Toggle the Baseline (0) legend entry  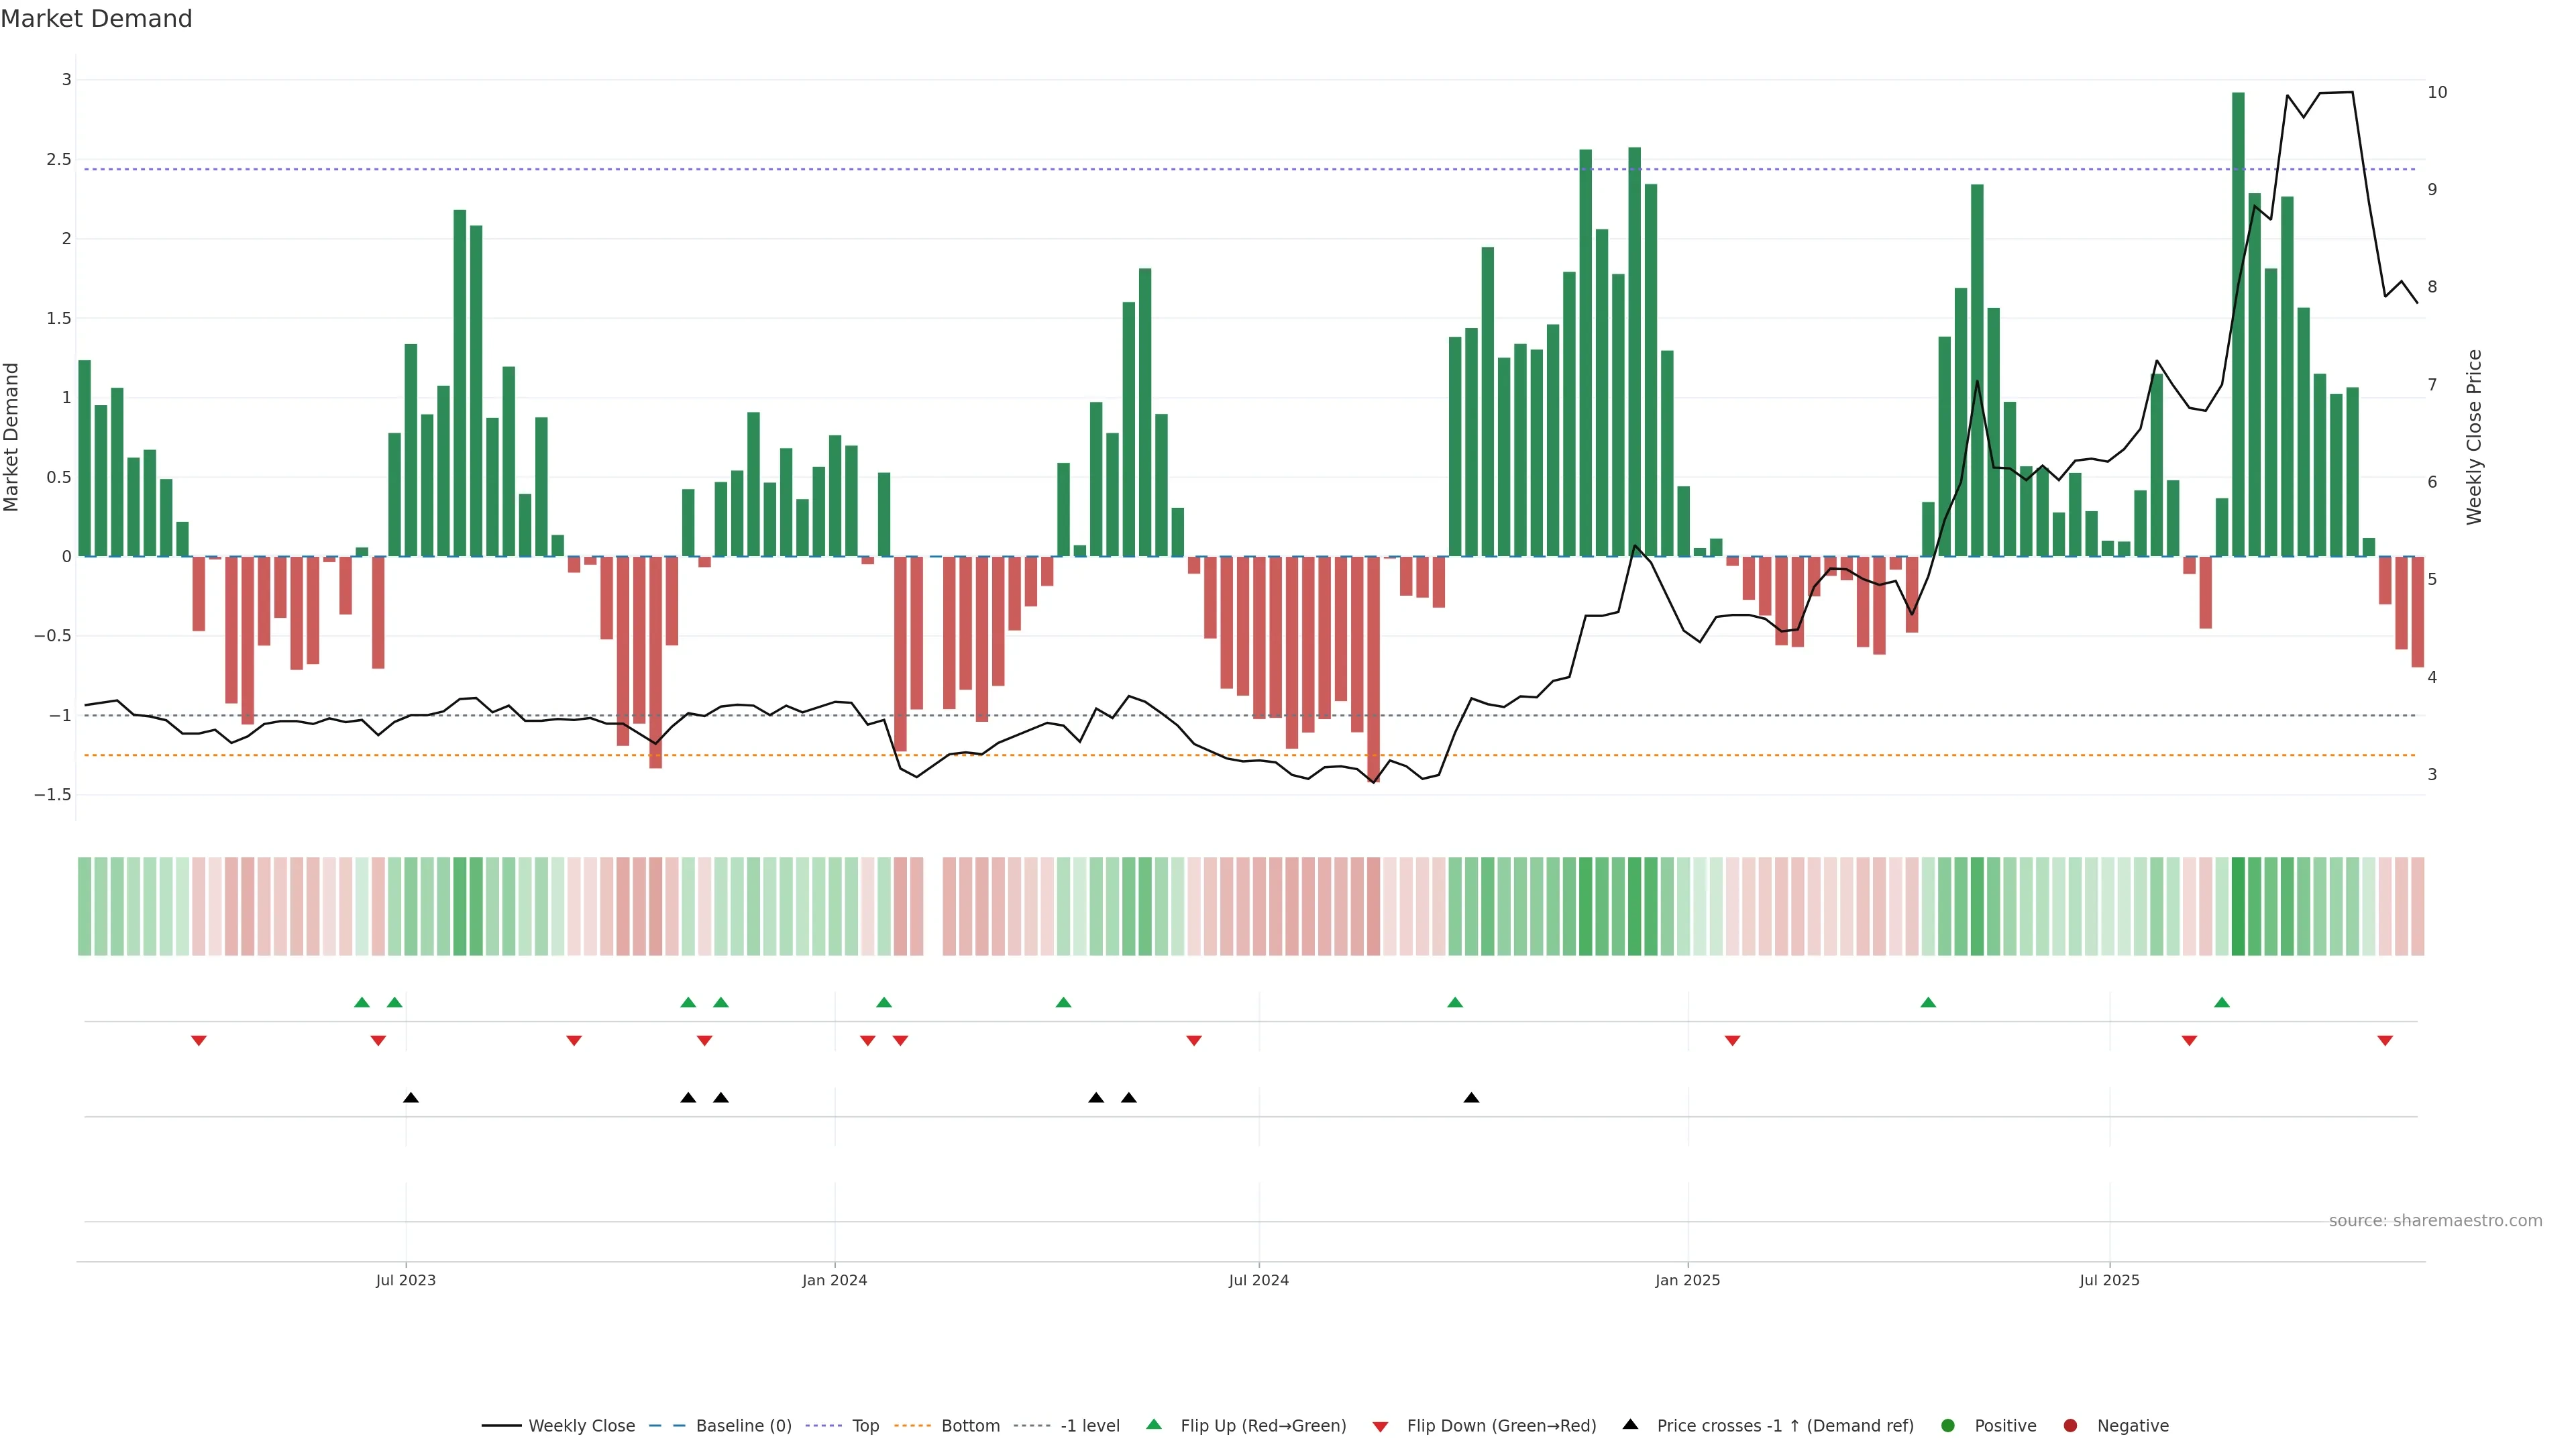click(743, 1426)
